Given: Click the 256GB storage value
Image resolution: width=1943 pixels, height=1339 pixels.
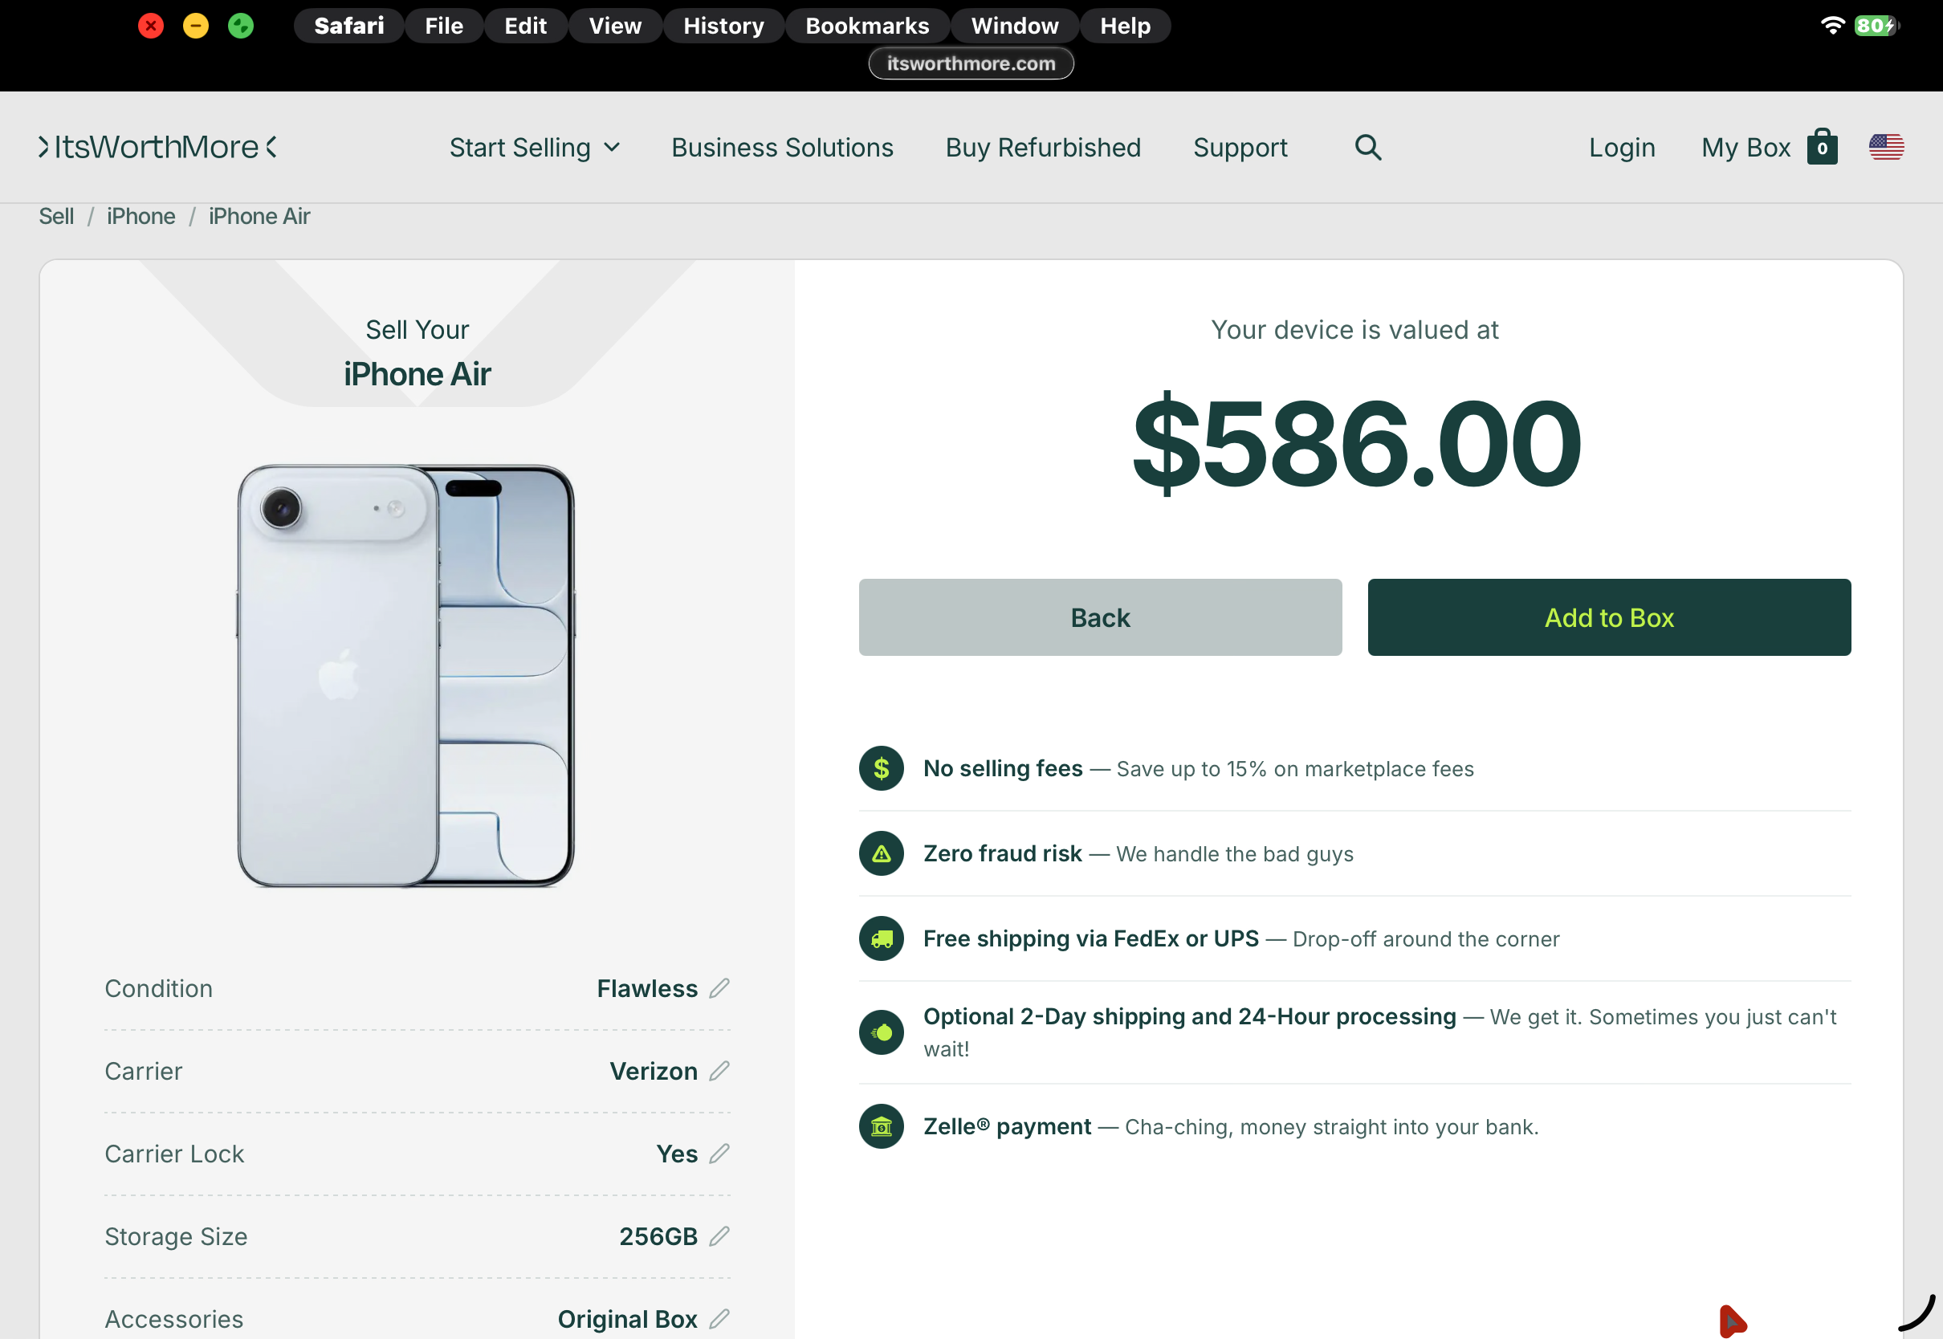Looking at the screenshot, I should (x=658, y=1236).
